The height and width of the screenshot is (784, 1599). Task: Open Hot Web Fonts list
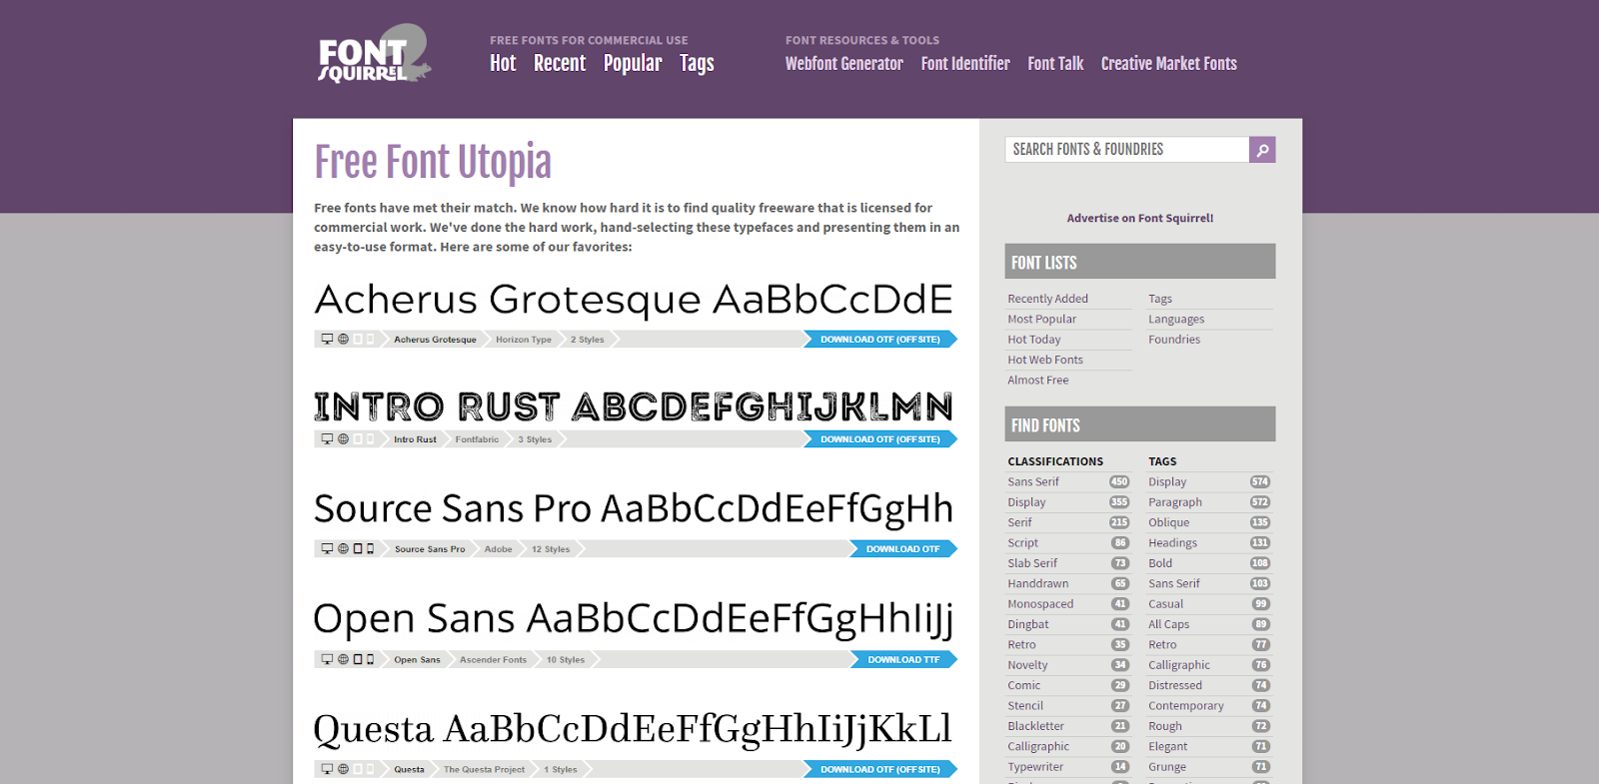1045,360
